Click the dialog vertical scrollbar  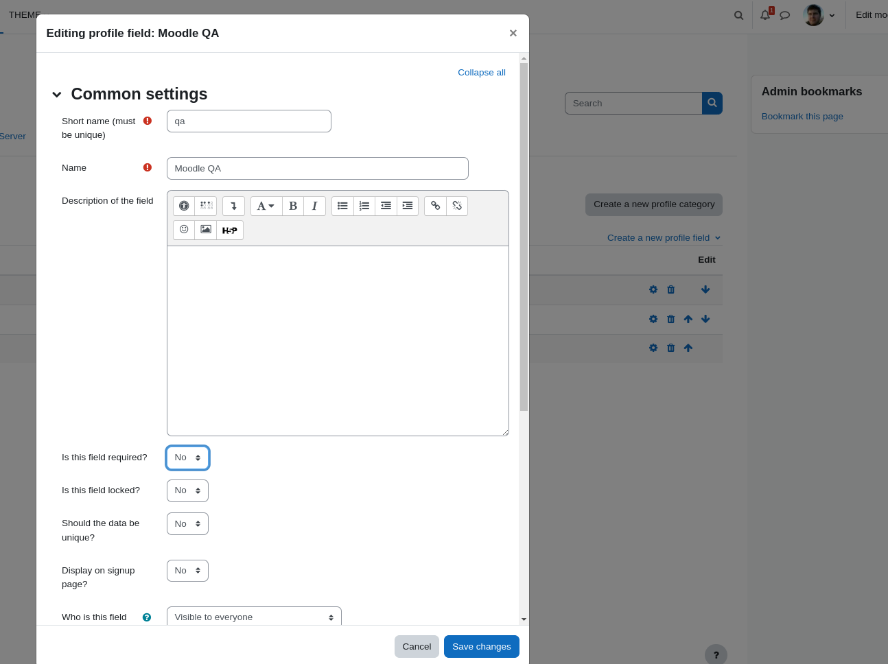(x=524, y=237)
